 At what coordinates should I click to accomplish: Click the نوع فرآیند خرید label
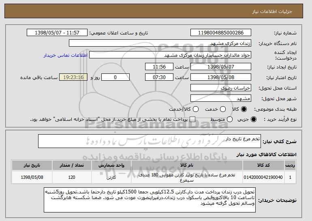280,120
